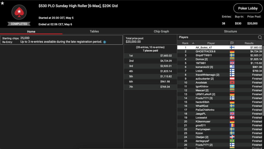264x149 pixels.
Task: Click the German flag beside GHOSTFACE9.8
Action: click(x=232, y=51)
